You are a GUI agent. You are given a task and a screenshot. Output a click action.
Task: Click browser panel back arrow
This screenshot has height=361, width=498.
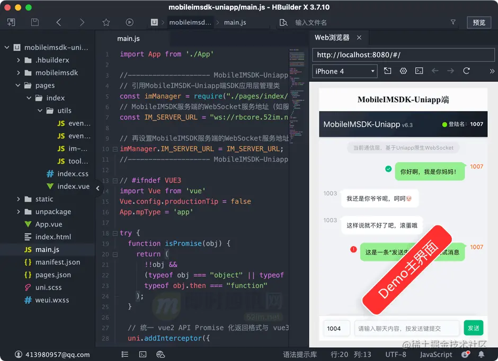click(435, 71)
